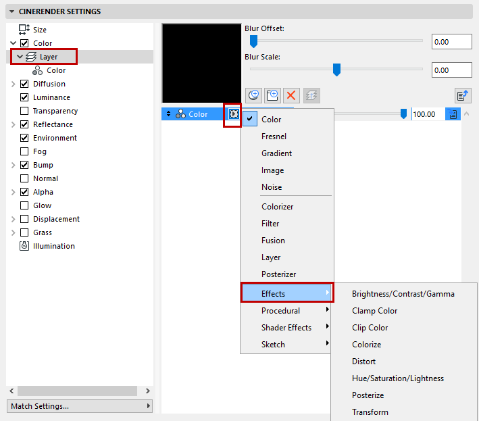Click the black shader preview thumbnail
Screen dimensions: 479x421
(201, 64)
